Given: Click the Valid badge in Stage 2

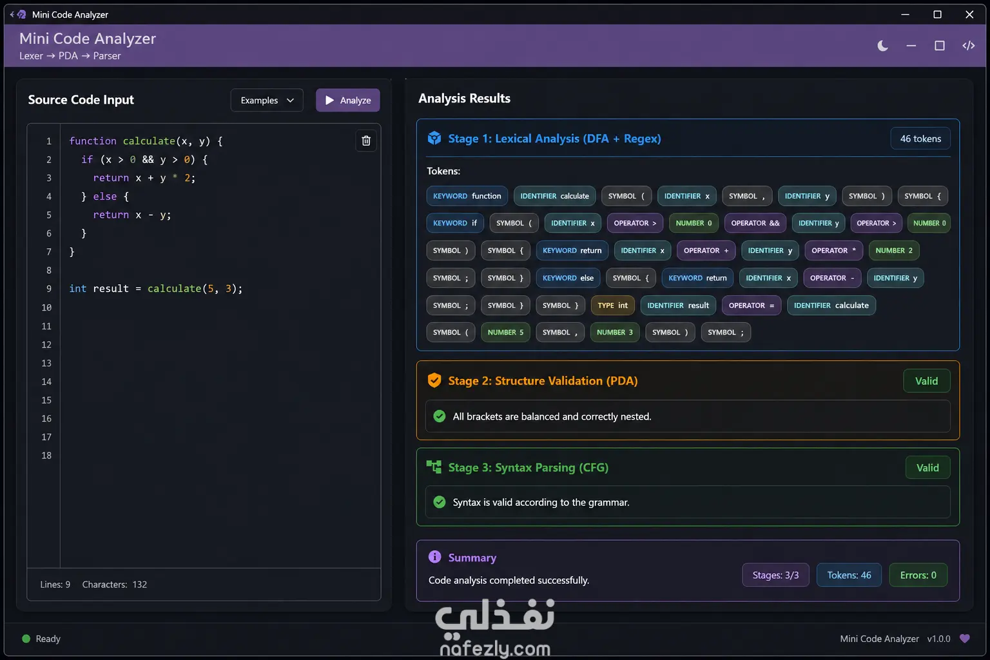Looking at the screenshot, I should [926, 381].
